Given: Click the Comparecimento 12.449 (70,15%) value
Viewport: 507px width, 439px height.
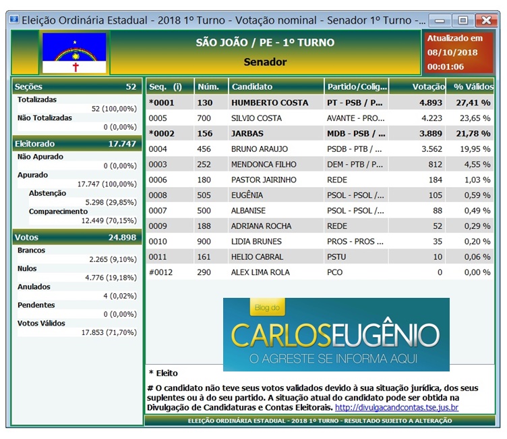Looking at the screenshot, I should coord(109,220).
